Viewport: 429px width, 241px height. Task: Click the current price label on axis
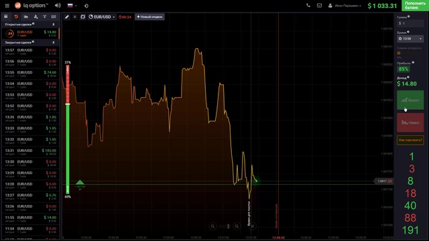coord(383,181)
